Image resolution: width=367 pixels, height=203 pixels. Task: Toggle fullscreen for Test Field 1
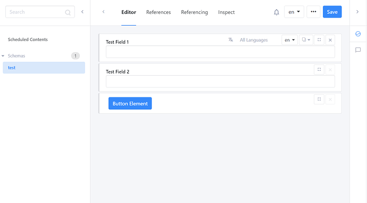click(x=319, y=40)
